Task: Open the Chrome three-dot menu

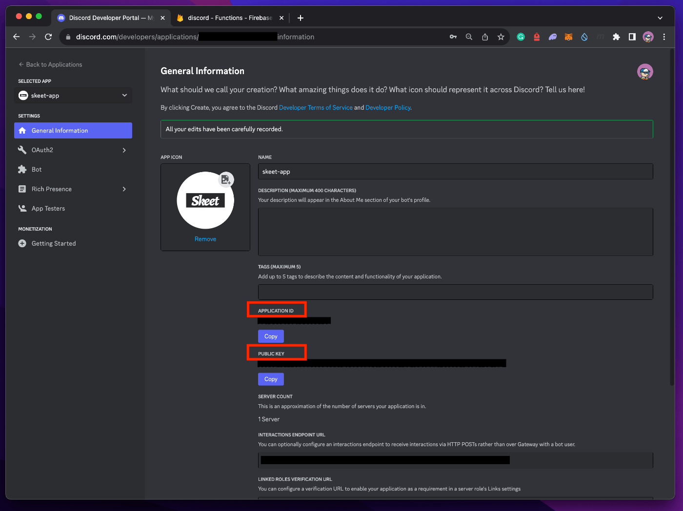Action: tap(664, 37)
